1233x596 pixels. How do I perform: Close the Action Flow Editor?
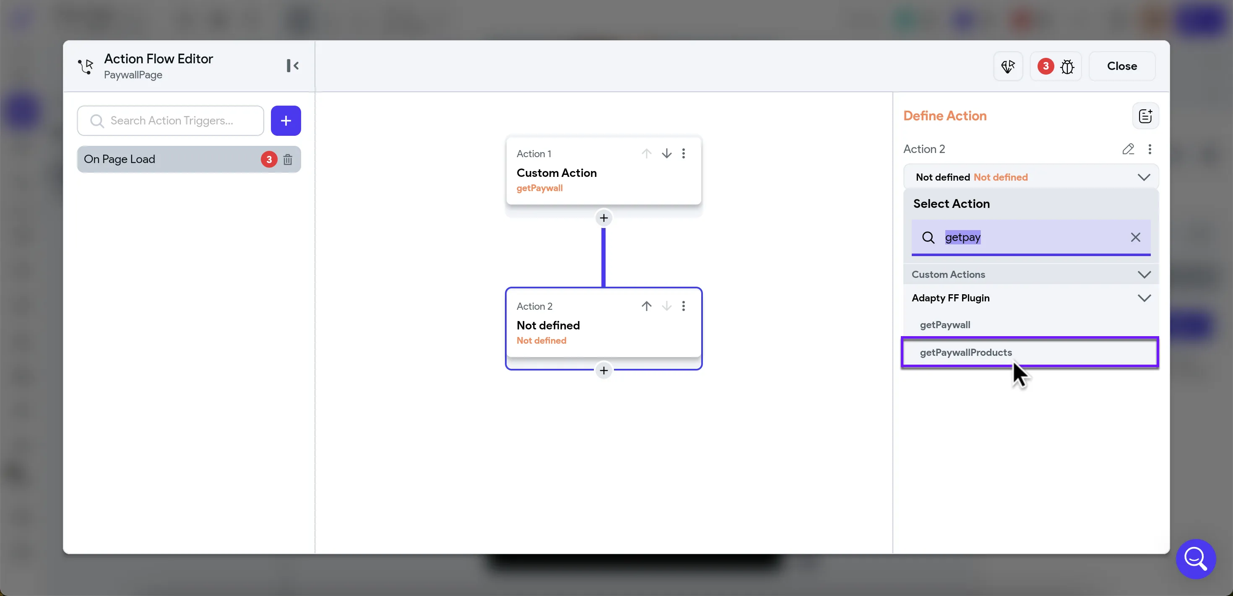[x=1121, y=66]
